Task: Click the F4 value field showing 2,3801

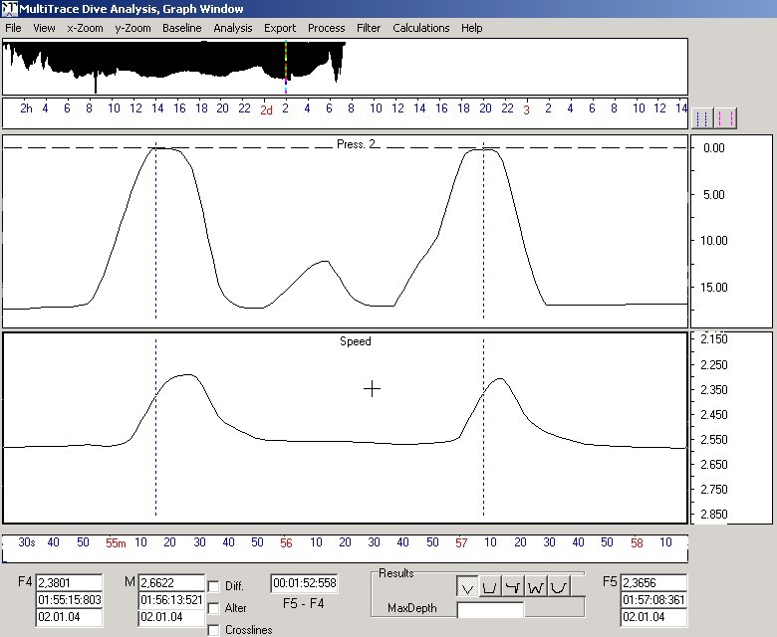Action: coord(69,583)
